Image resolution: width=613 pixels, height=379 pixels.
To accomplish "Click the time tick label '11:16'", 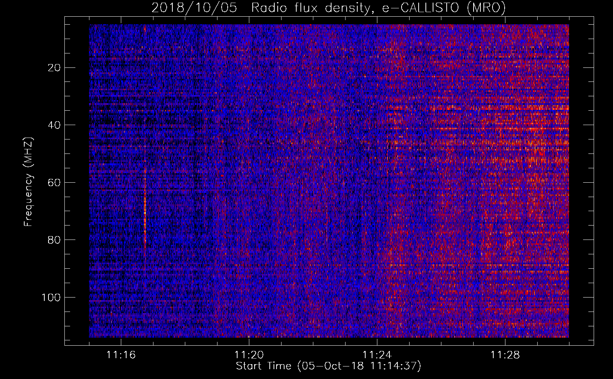I will point(121,355).
